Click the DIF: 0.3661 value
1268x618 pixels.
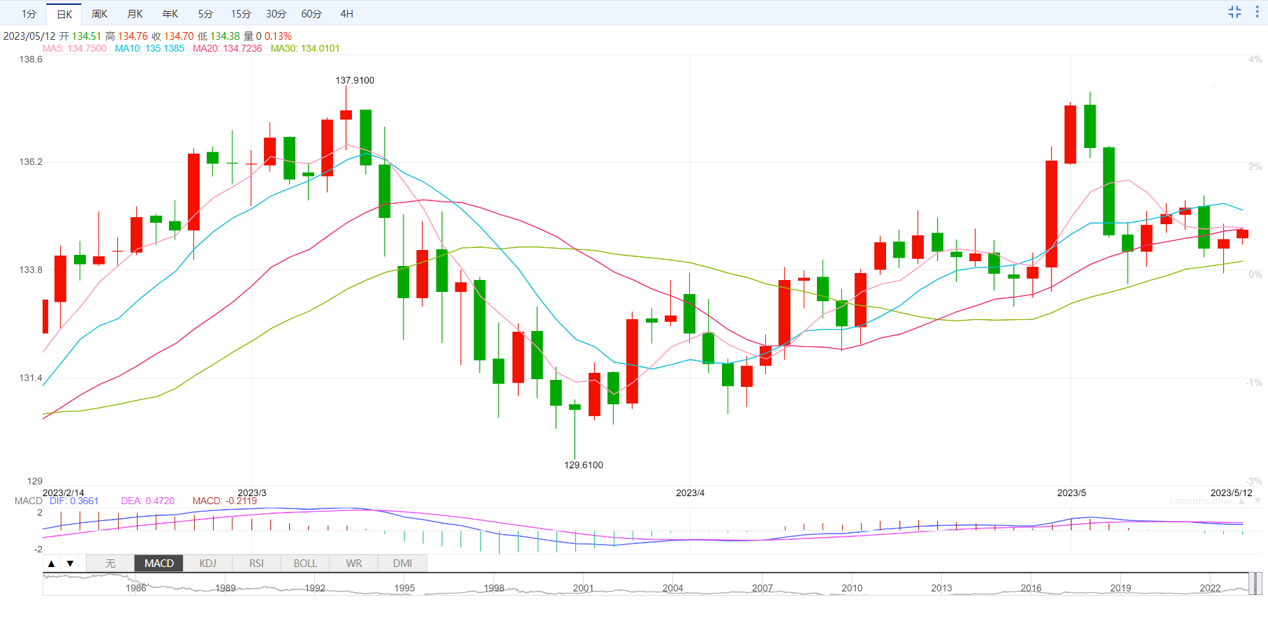(x=74, y=501)
